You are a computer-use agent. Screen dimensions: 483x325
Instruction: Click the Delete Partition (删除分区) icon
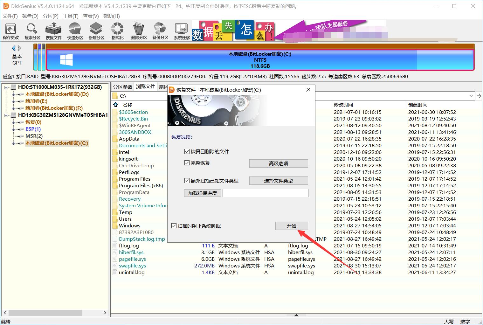coord(139,31)
